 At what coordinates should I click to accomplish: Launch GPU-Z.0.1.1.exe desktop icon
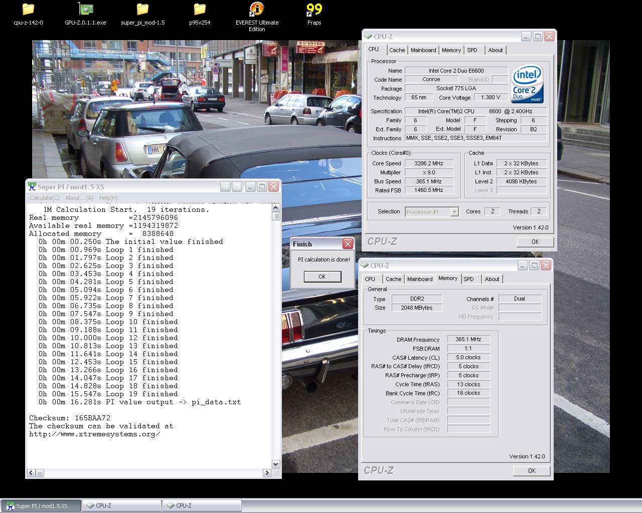[x=85, y=14]
